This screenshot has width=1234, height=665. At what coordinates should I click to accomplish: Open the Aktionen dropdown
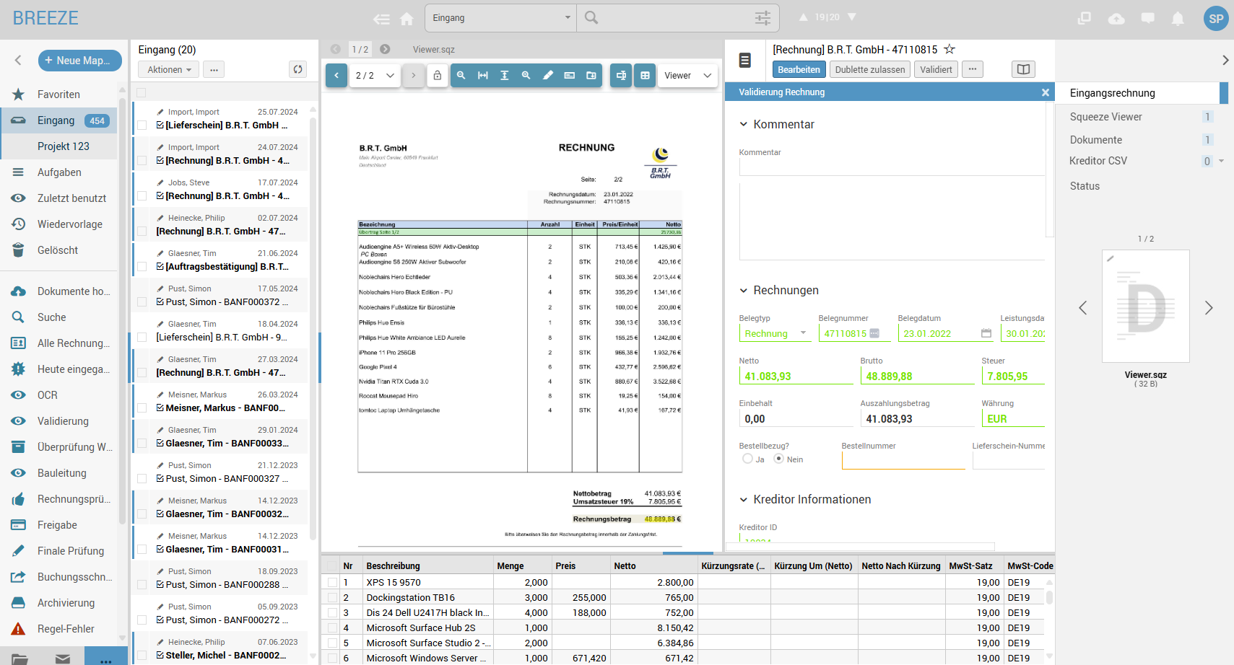(169, 69)
